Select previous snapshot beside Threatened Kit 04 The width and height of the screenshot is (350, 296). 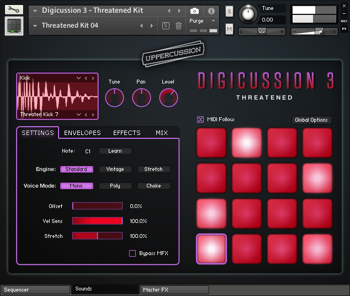click(141, 26)
